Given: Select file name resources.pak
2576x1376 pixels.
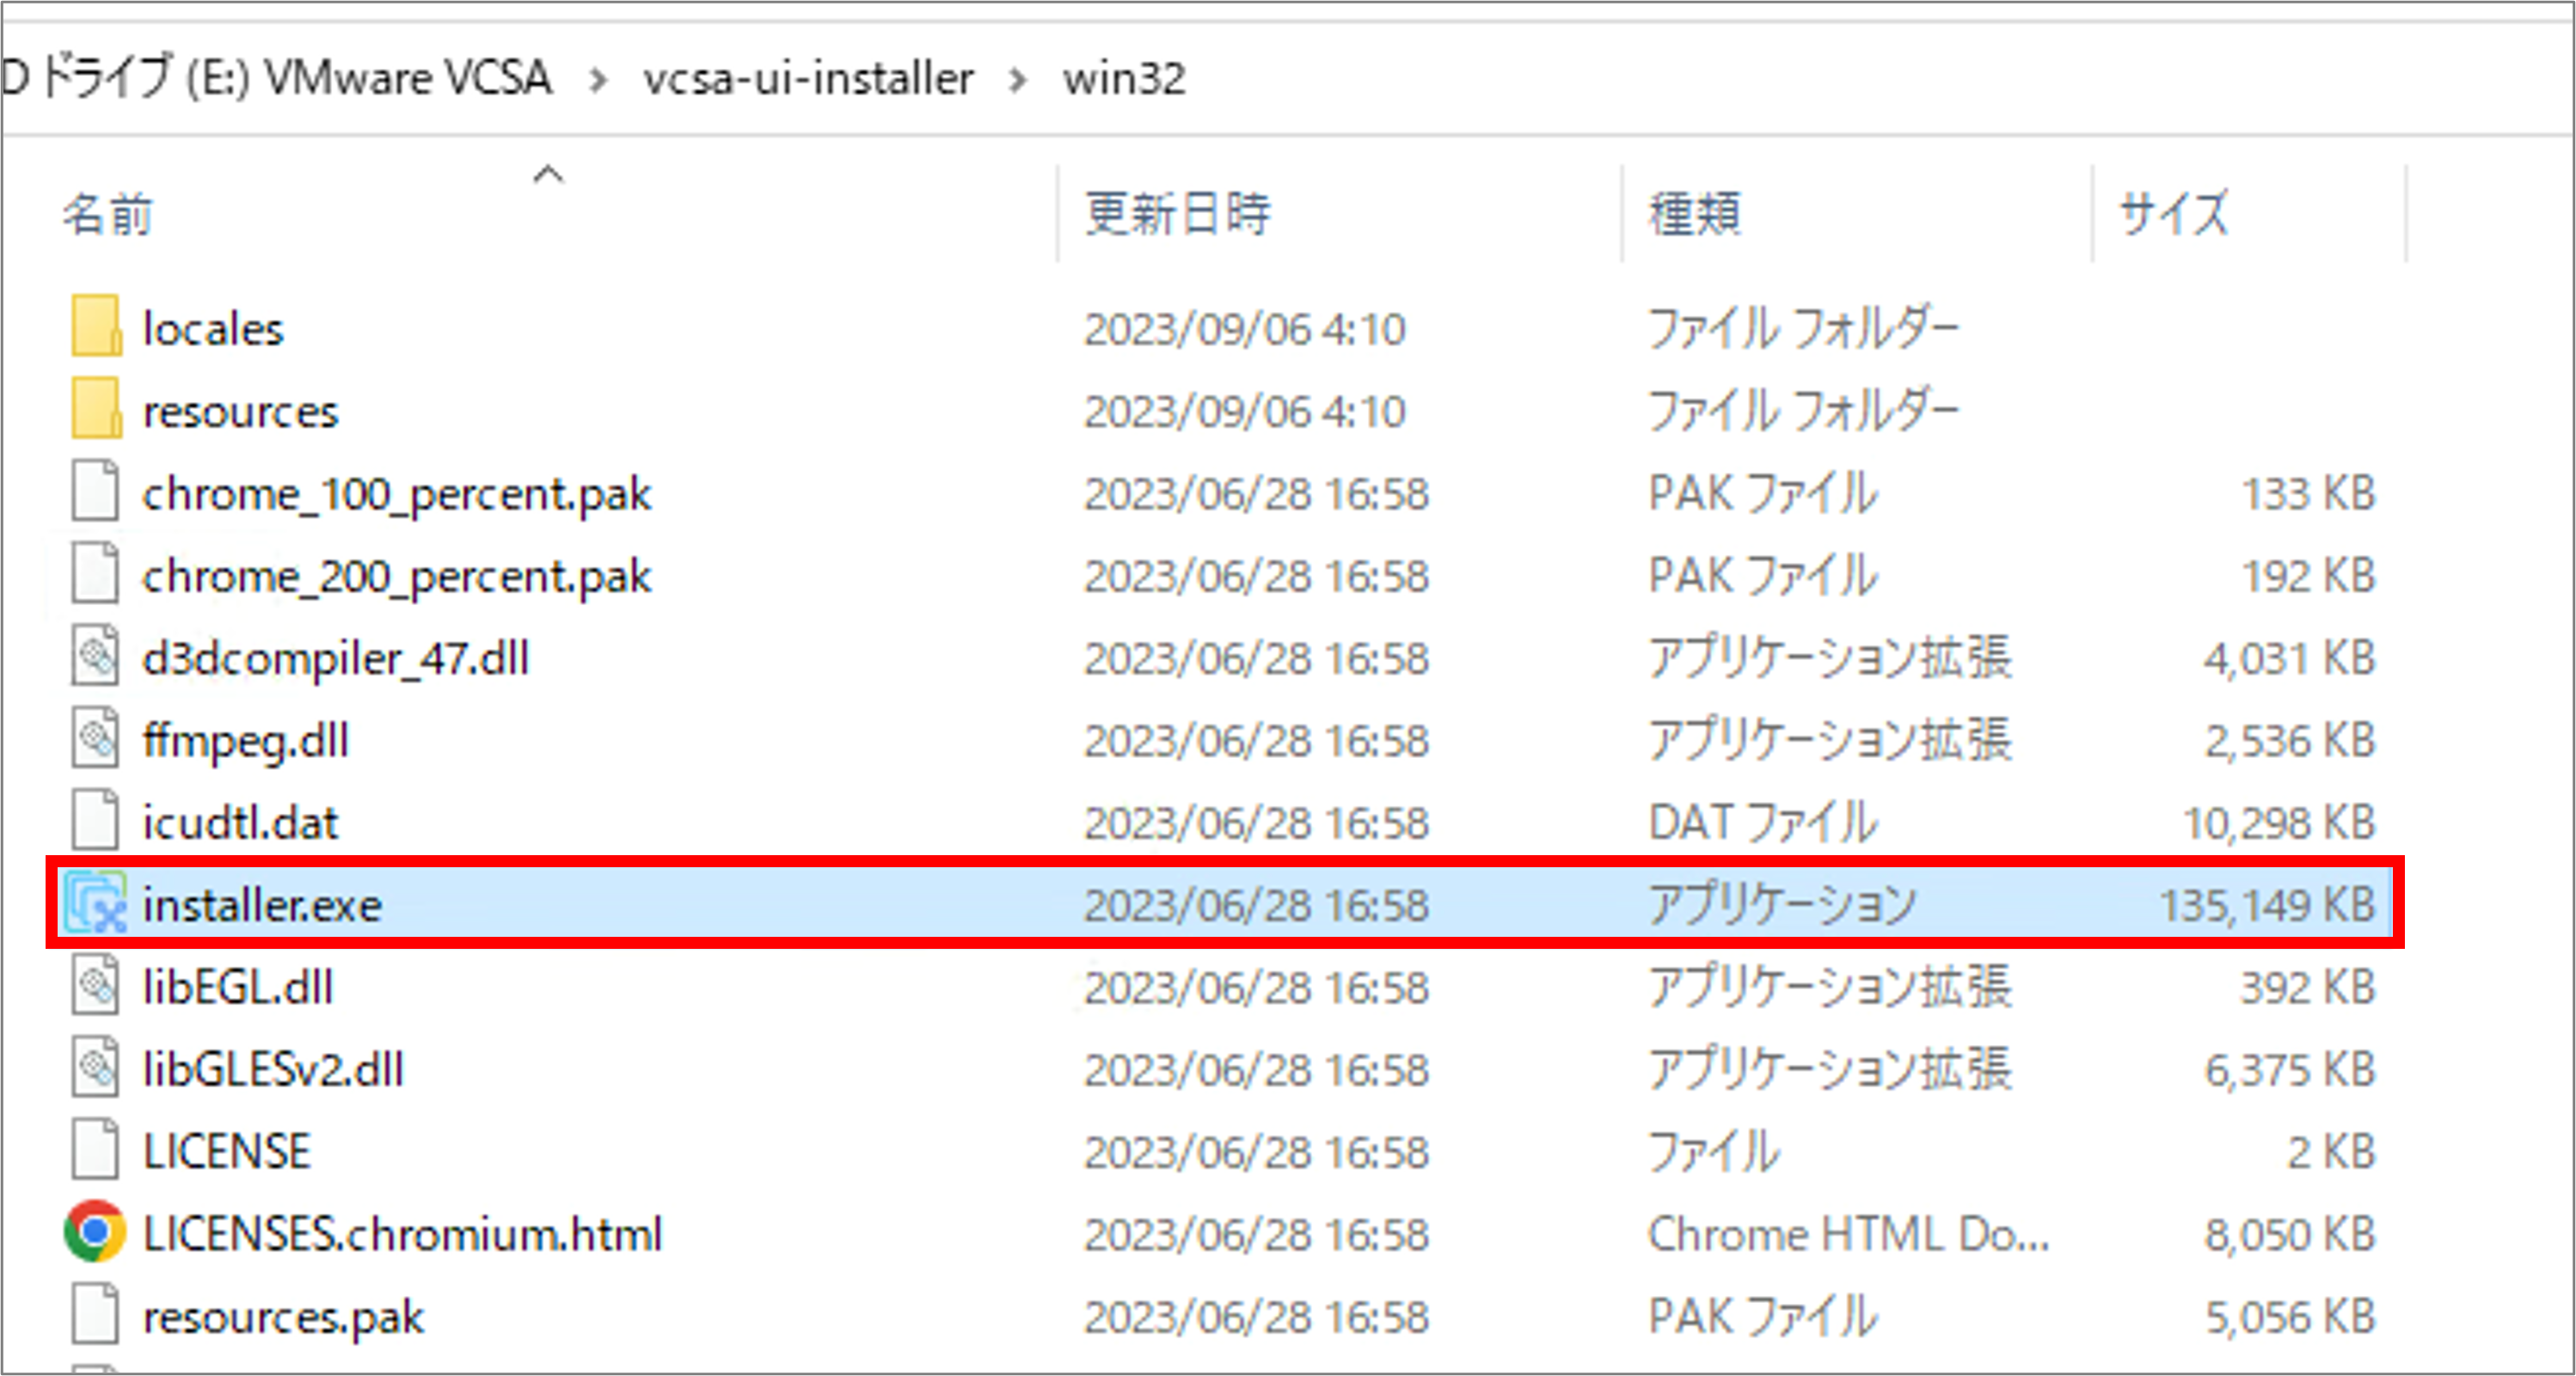Looking at the screenshot, I should coord(283,1318).
